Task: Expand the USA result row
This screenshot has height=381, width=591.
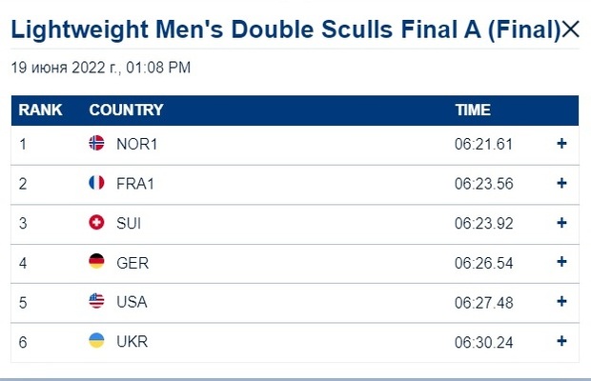Action: pyautogui.click(x=561, y=301)
